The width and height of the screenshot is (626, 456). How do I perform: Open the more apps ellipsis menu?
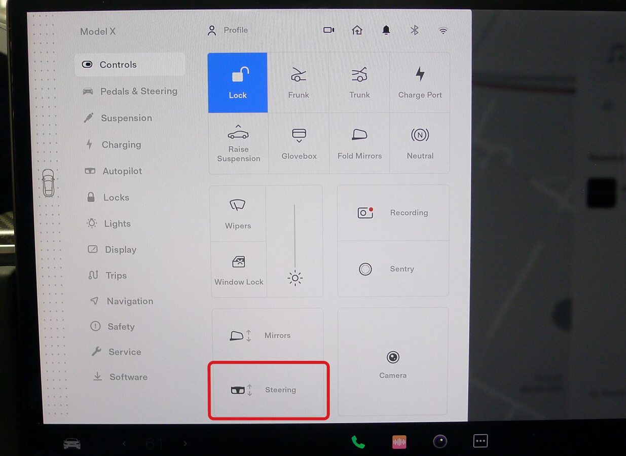coord(480,441)
